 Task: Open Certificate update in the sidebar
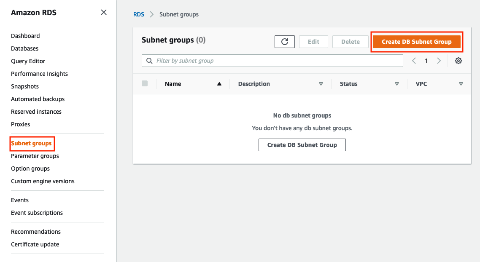(35, 244)
